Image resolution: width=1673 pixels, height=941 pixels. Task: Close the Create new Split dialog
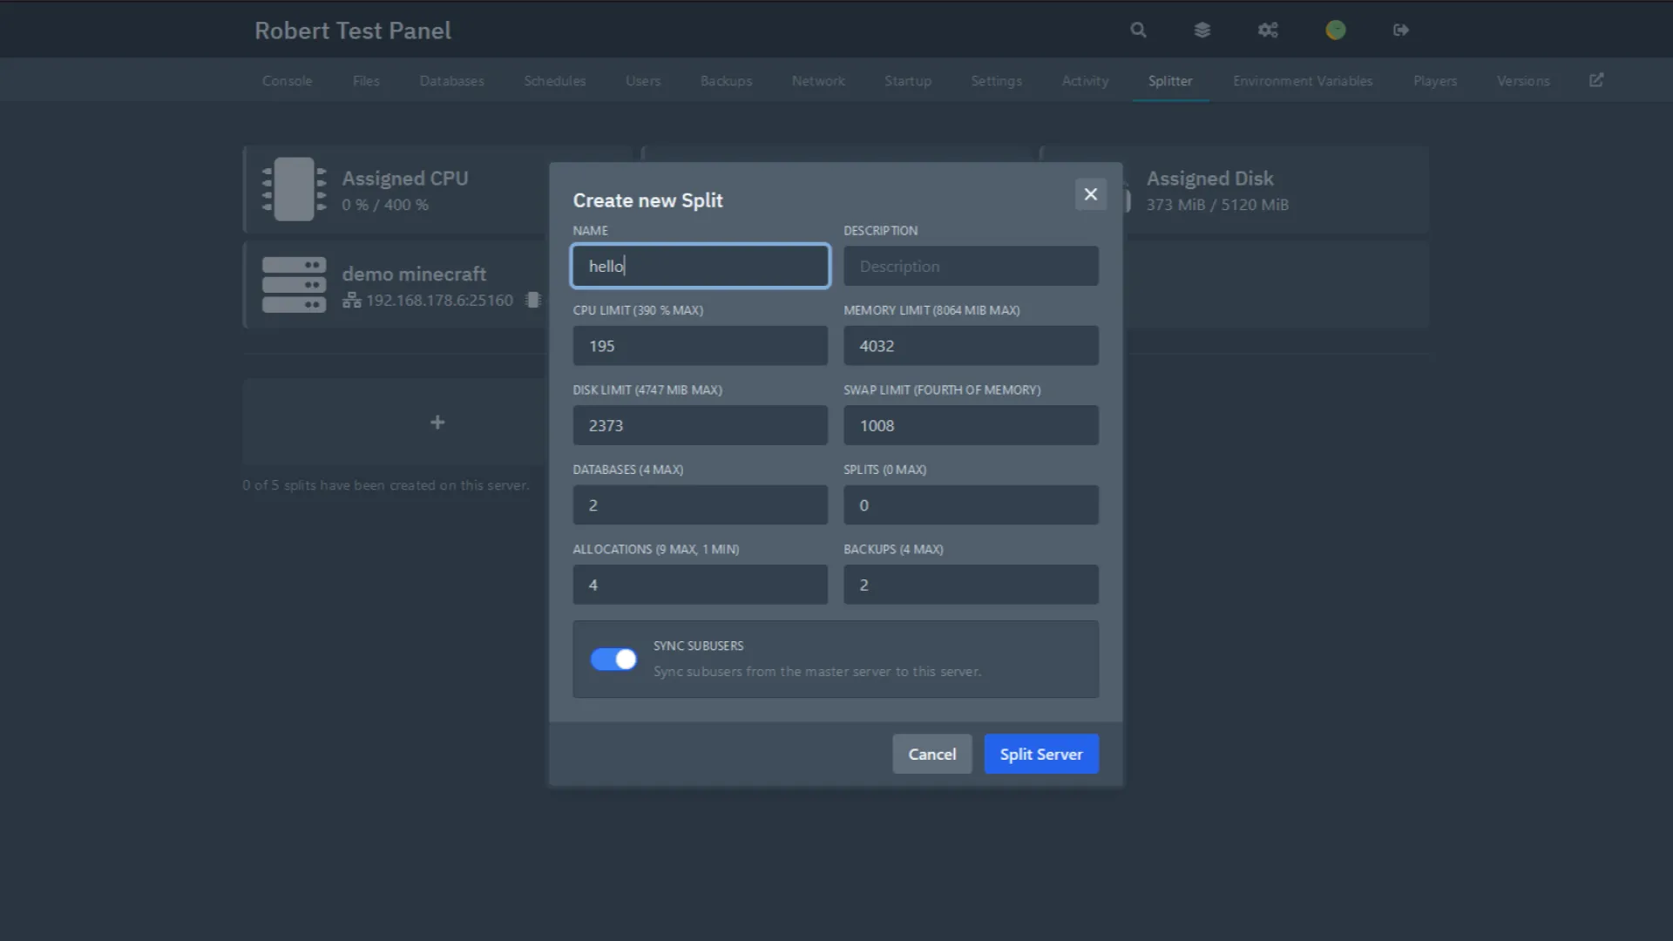[1090, 194]
